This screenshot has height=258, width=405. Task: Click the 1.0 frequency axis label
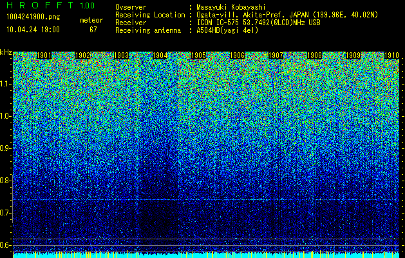point(5,116)
